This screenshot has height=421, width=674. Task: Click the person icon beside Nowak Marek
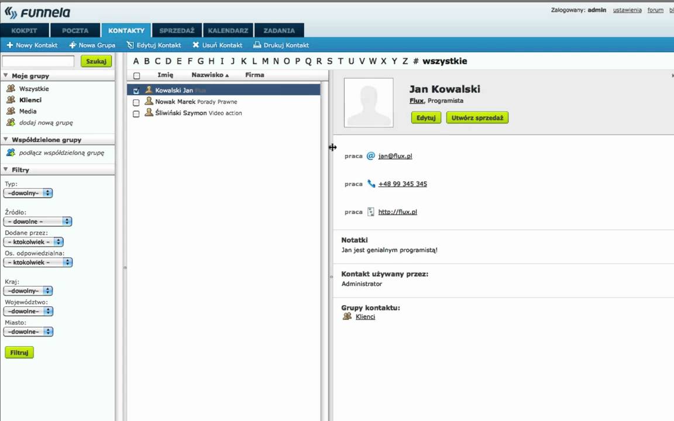(x=149, y=101)
